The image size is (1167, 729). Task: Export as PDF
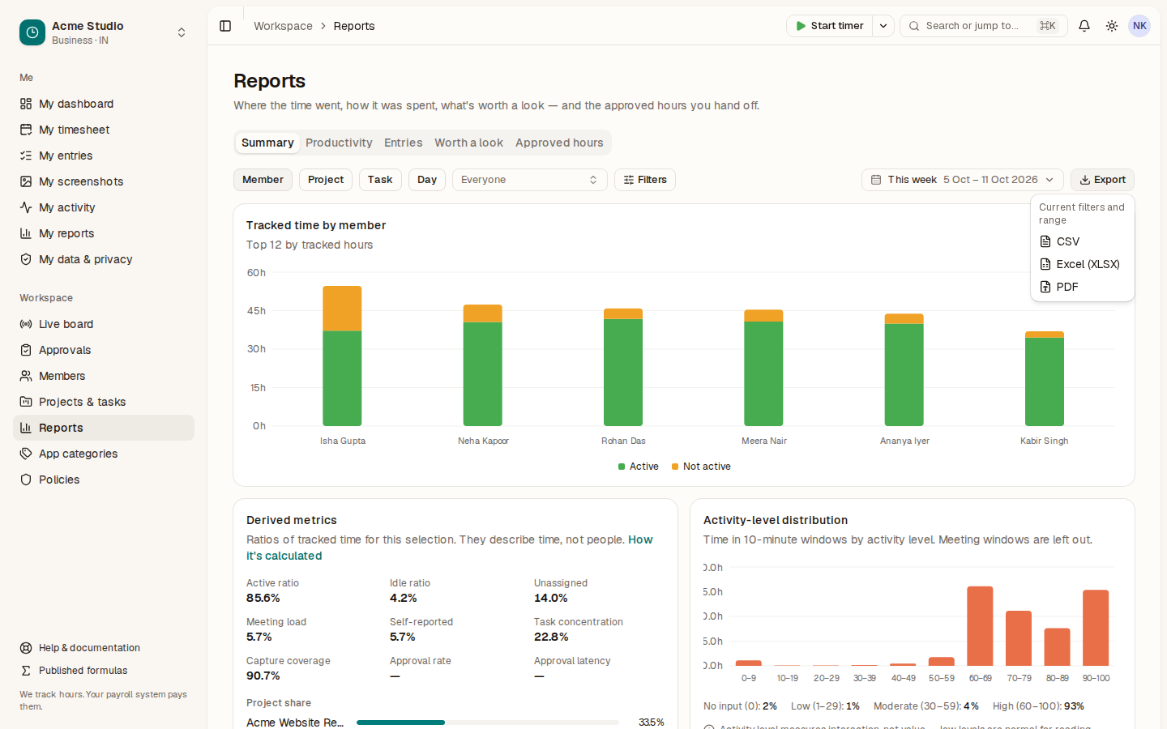tap(1083, 287)
